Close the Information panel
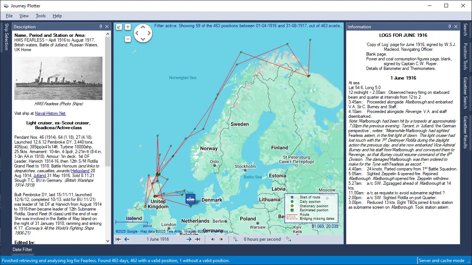 [x=456, y=26]
